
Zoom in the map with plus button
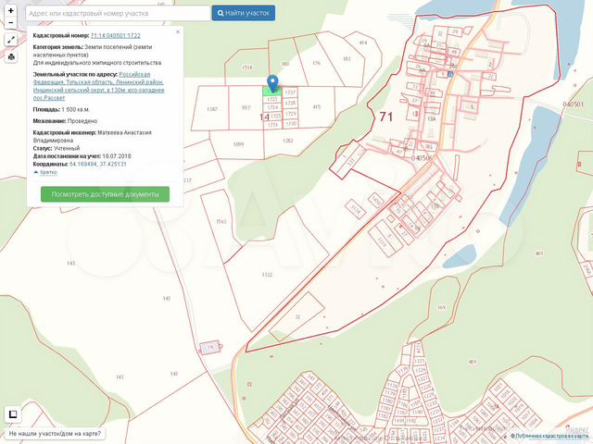(x=11, y=10)
